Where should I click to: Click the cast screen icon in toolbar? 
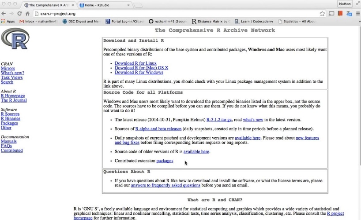(331, 14)
